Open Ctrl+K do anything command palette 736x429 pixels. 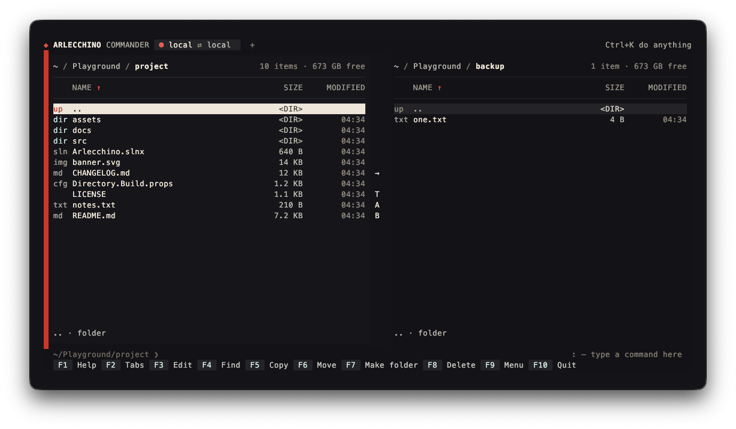(x=648, y=45)
